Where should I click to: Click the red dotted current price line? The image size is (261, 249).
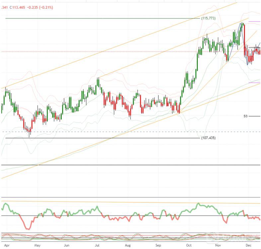point(100,52)
